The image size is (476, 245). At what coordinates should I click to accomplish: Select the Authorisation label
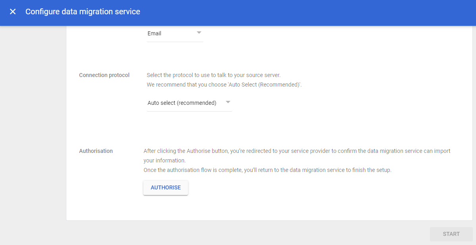(x=96, y=151)
